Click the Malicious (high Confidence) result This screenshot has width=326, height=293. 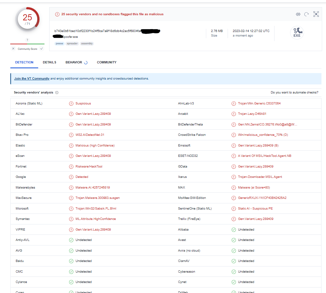[95, 146]
